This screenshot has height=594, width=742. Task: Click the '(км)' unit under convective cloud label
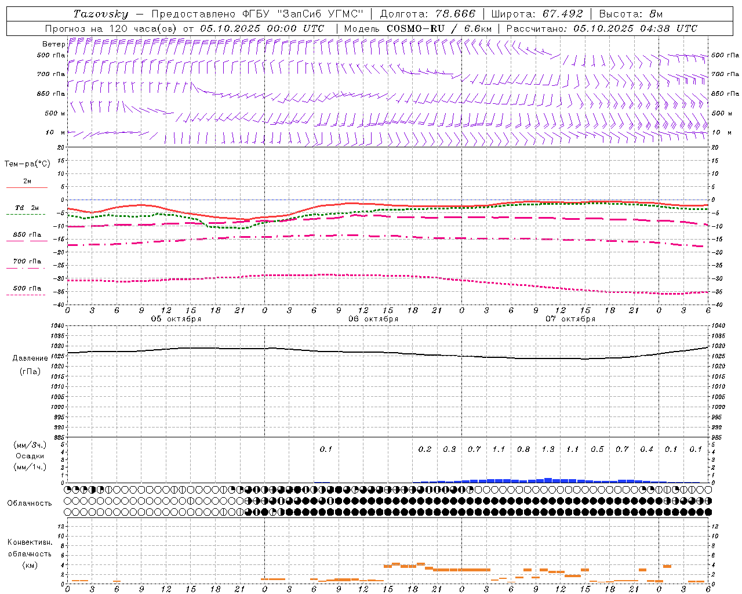[30, 565]
